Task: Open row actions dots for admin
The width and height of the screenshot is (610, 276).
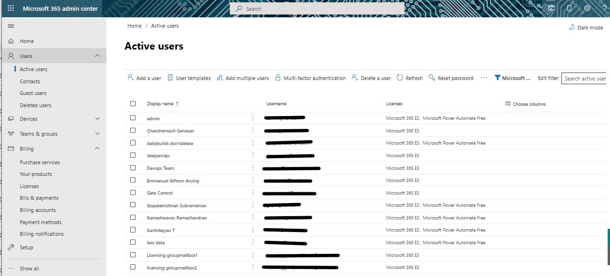Action: (x=253, y=118)
